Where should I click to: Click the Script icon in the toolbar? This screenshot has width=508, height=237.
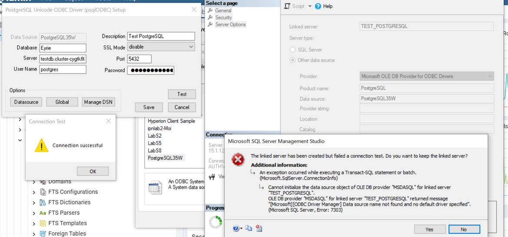coord(287,6)
